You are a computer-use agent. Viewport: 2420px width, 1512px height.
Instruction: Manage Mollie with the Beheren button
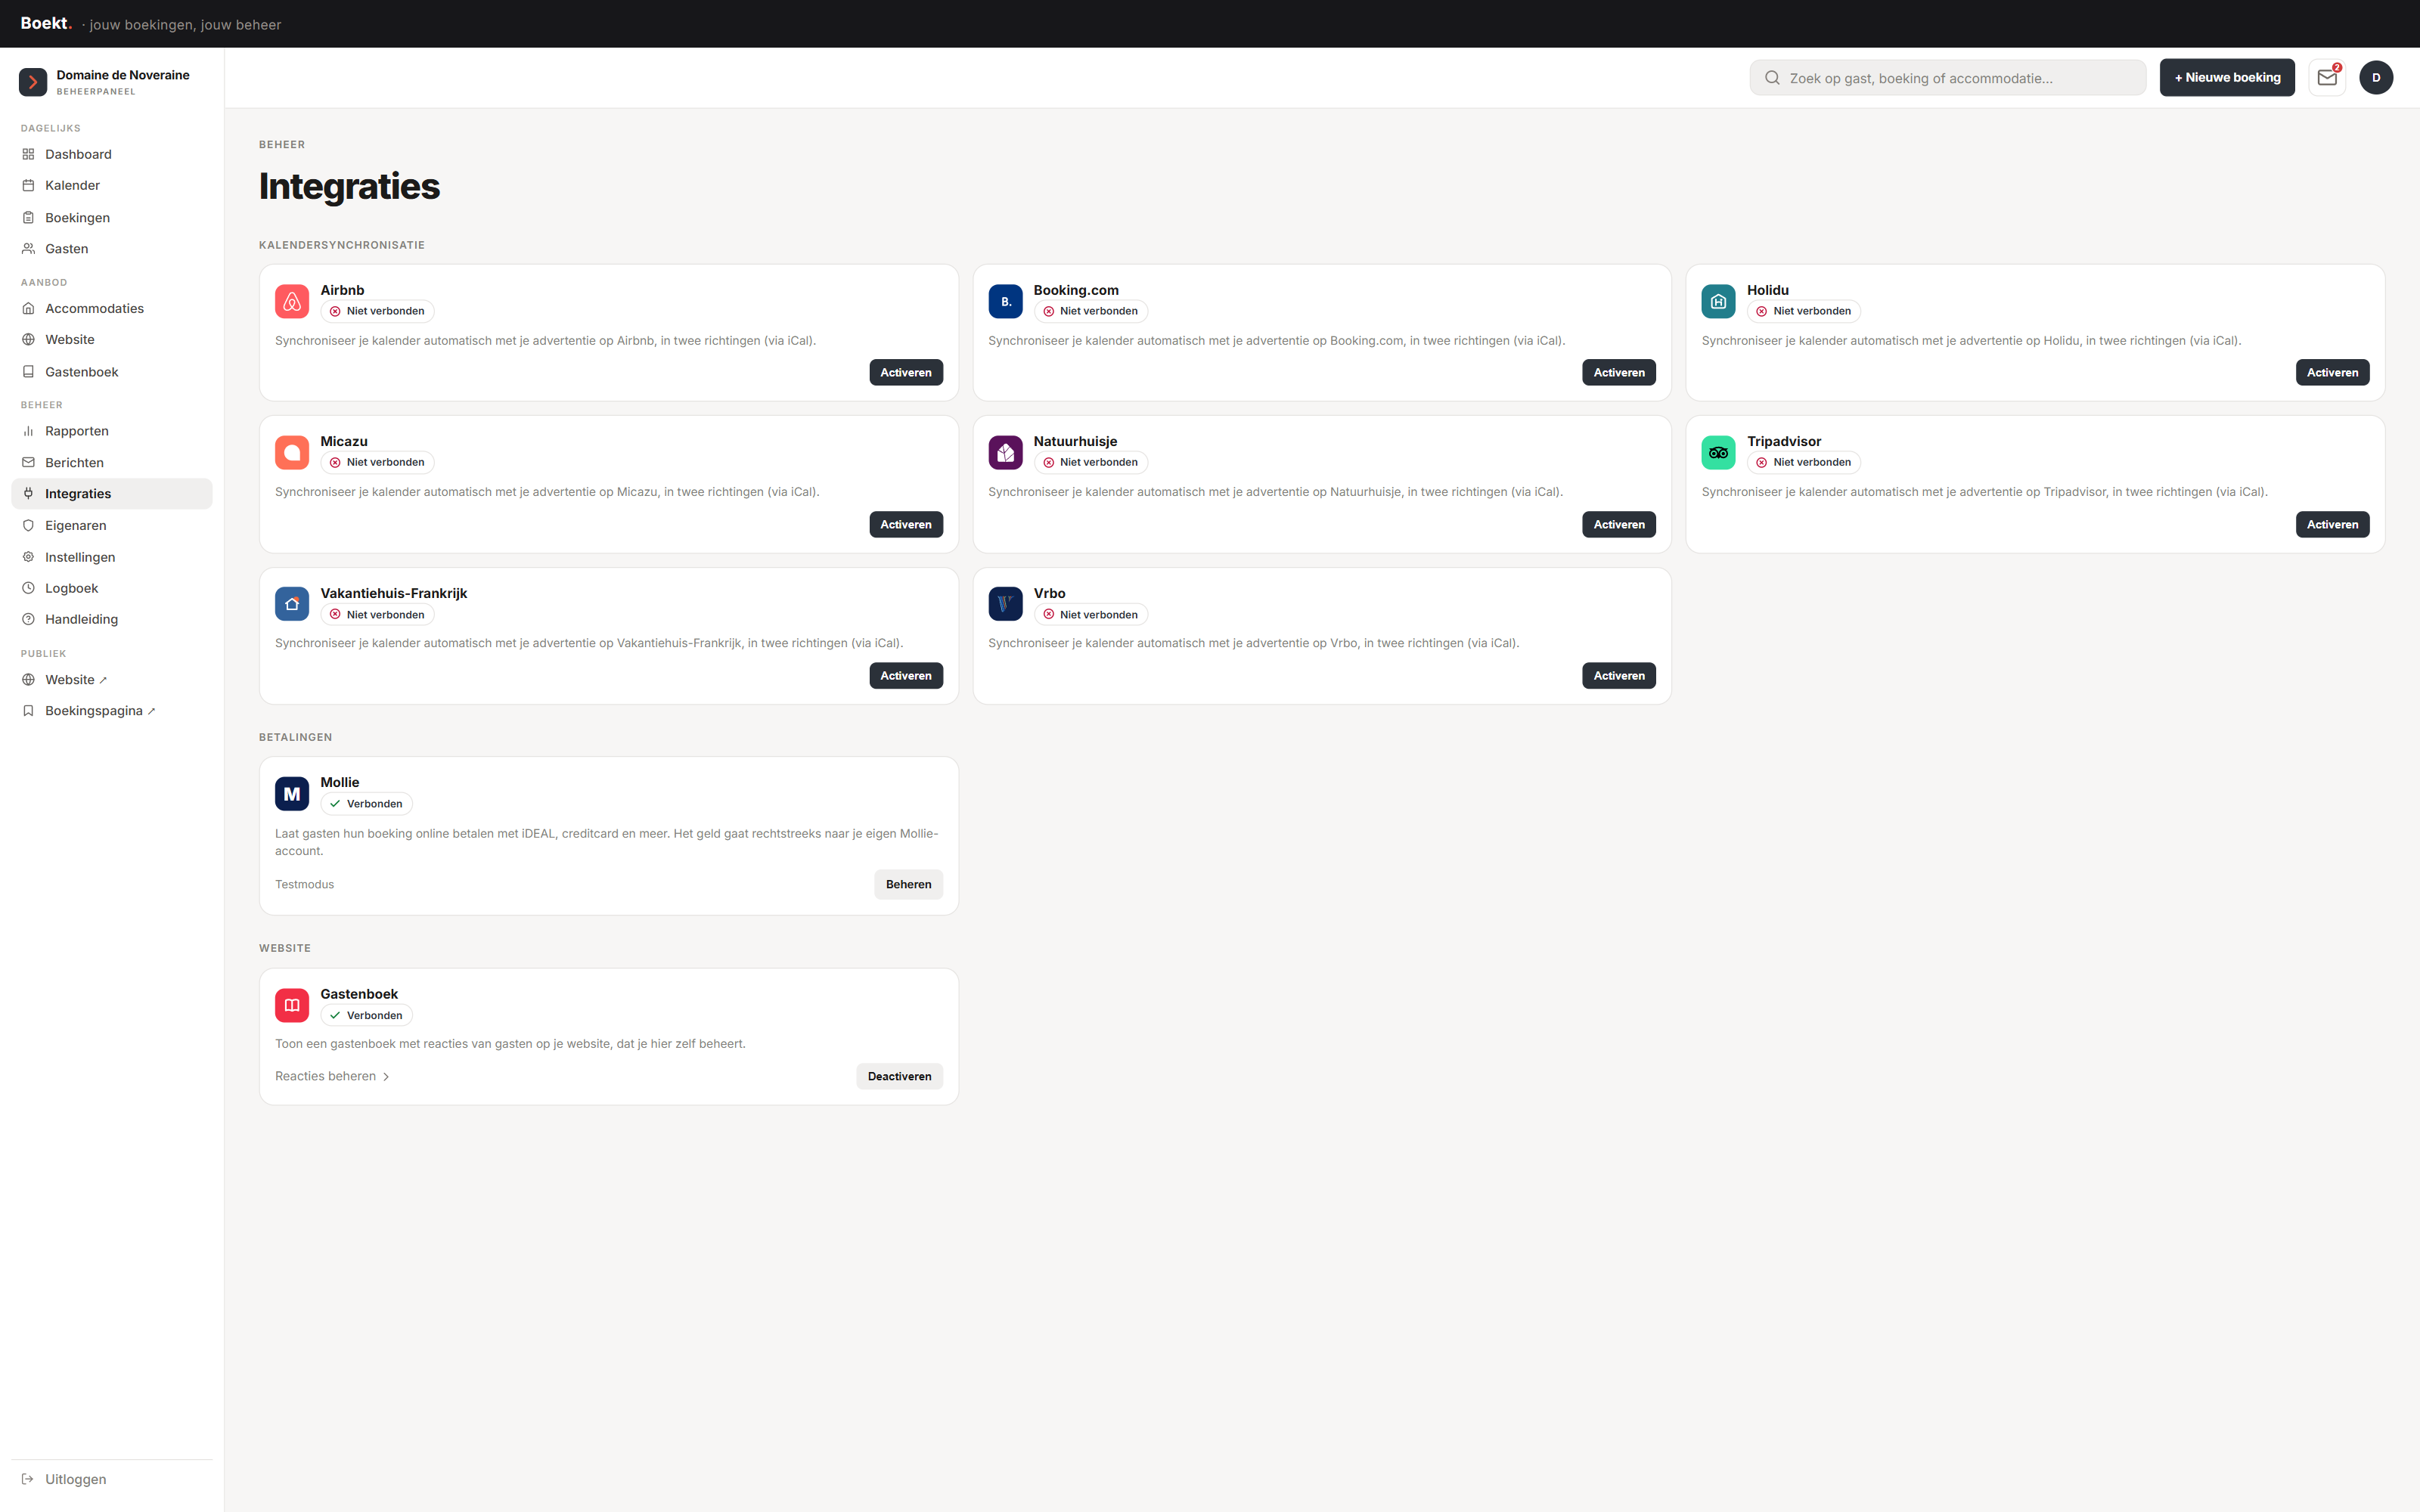pyautogui.click(x=908, y=884)
